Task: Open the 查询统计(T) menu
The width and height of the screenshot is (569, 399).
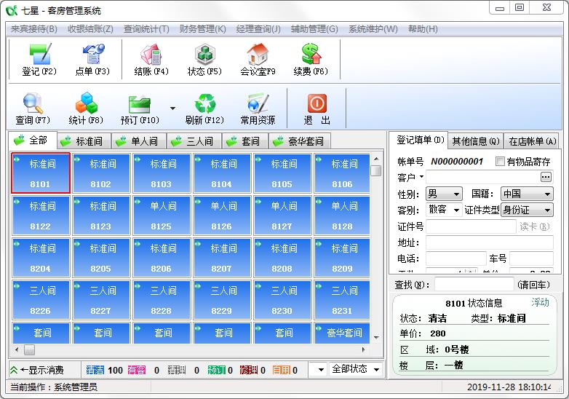Action: (x=146, y=28)
